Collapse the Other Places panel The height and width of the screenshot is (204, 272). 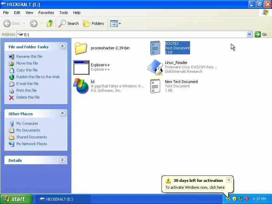click(63, 113)
